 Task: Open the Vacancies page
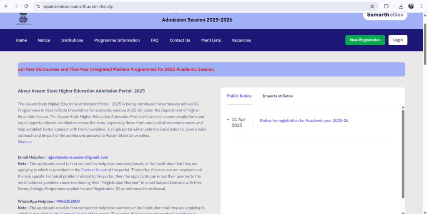click(241, 40)
